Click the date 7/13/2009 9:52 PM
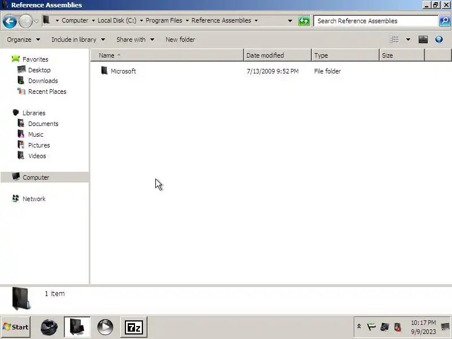The height and width of the screenshot is (339, 452). click(x=272, y=71)
